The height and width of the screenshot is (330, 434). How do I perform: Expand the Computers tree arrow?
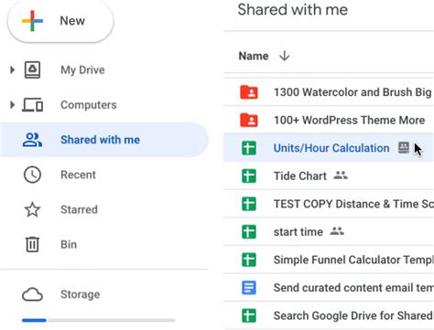click(x=12, y=105)
